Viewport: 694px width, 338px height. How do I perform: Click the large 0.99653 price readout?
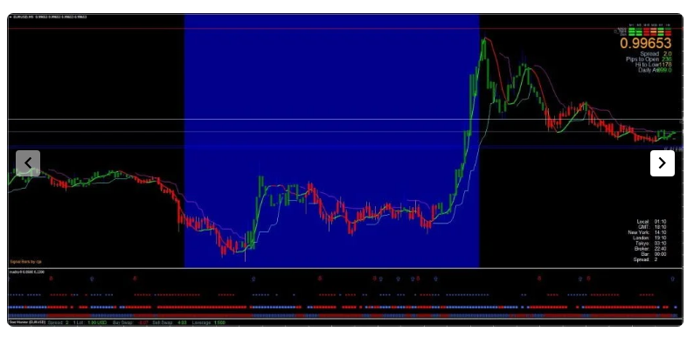[x=645, y=44]
